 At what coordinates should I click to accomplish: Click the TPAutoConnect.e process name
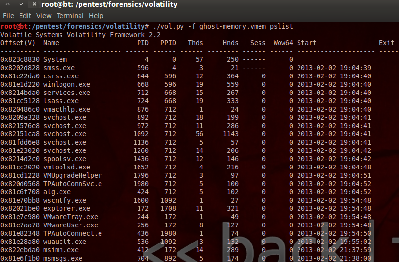click(73, 233)
